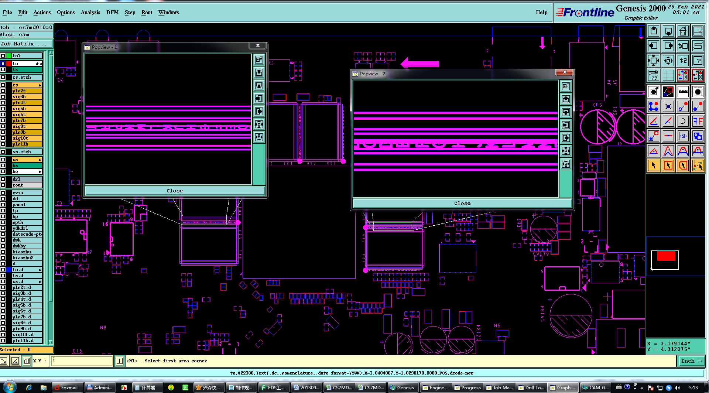Toggle checkbox for layer drl
The width and height of the screenshot is (709, 393).
coord(3,179)
